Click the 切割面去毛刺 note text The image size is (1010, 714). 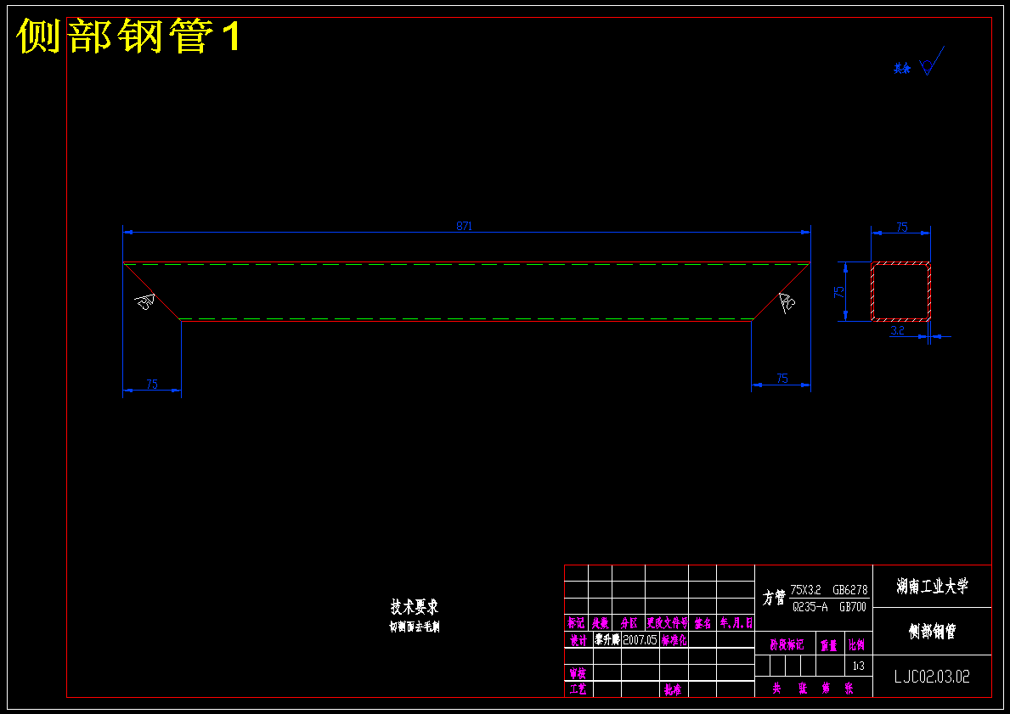(415, 627)
